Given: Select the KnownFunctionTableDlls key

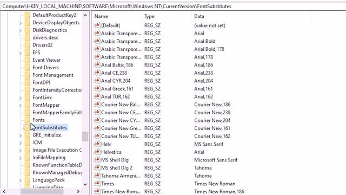Looking at the screenshot, I should coord(57,165).
